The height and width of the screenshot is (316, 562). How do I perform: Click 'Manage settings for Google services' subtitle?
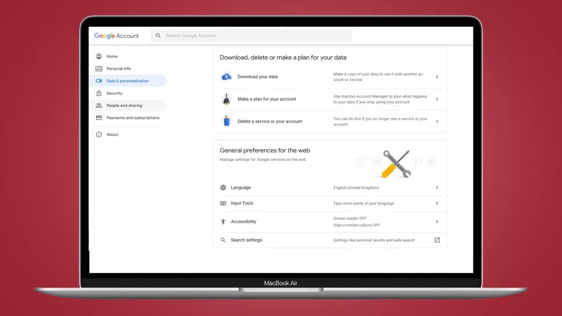[x=262, y=160]
